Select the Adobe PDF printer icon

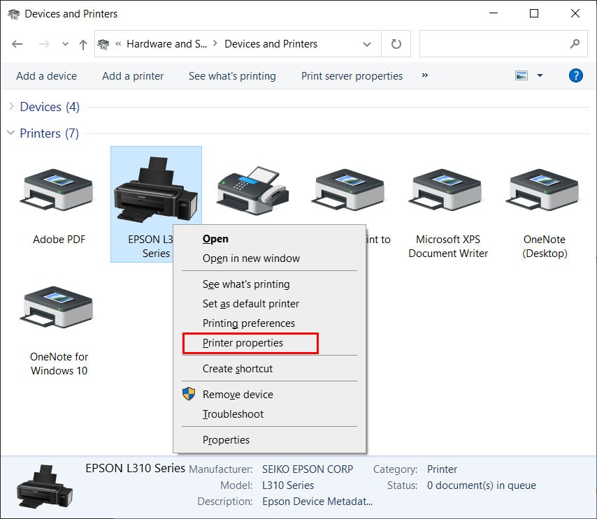58,189
